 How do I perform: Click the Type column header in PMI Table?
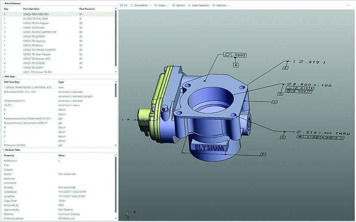click(61, 82)
